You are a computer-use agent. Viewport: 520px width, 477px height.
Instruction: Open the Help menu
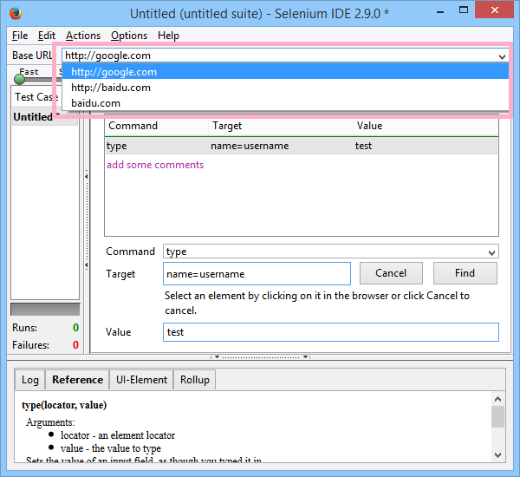point(168,36)
